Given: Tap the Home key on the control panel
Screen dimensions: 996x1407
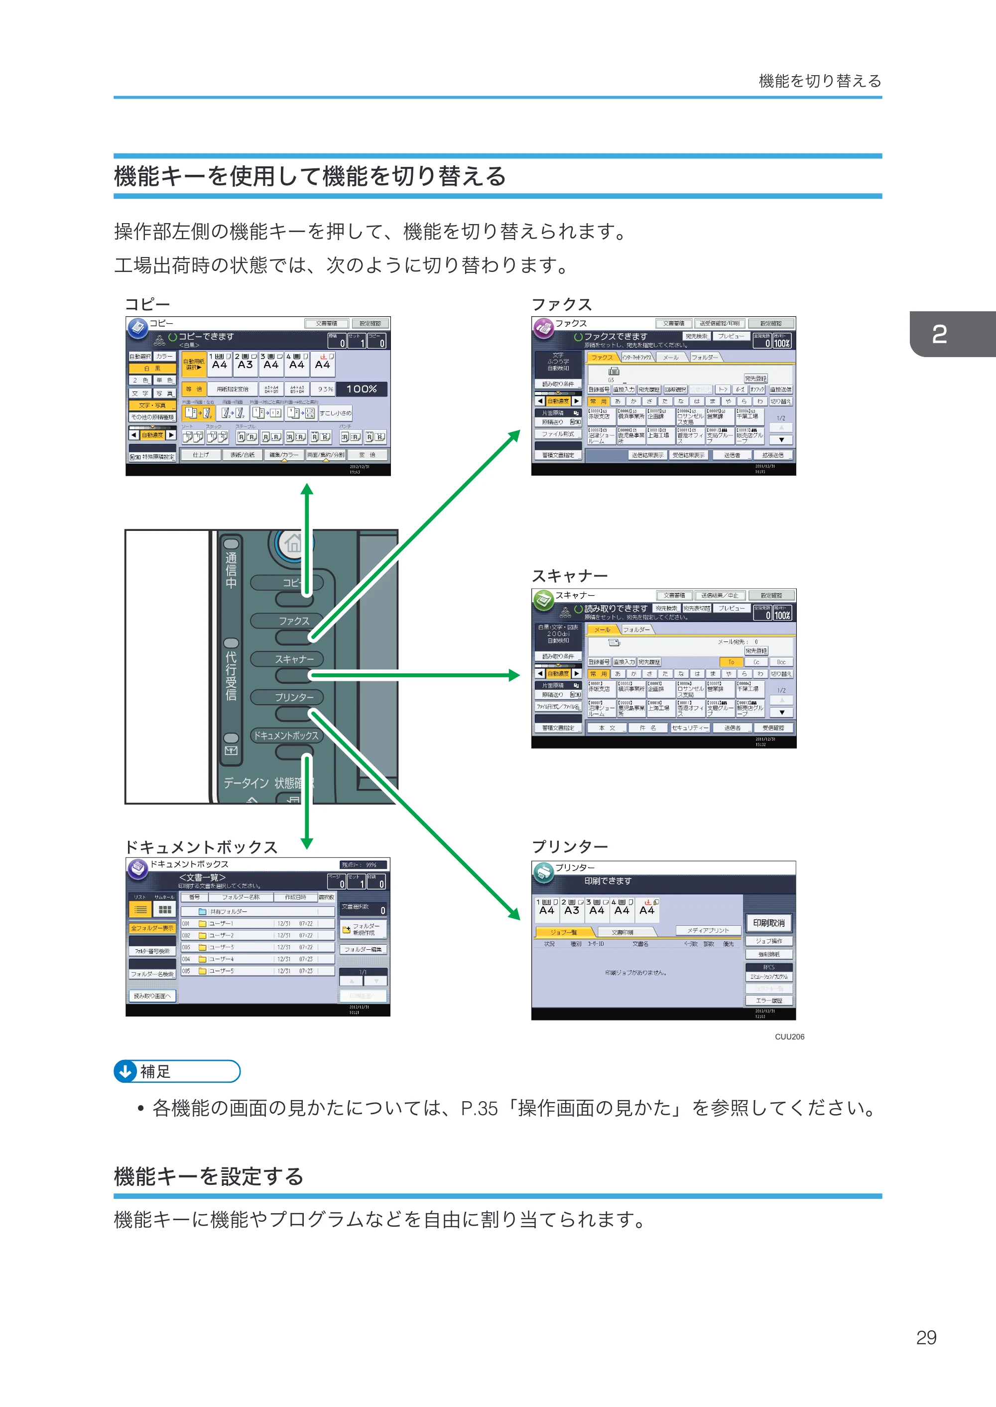Looking at the screenshot, I should click(x=293, y=543).
